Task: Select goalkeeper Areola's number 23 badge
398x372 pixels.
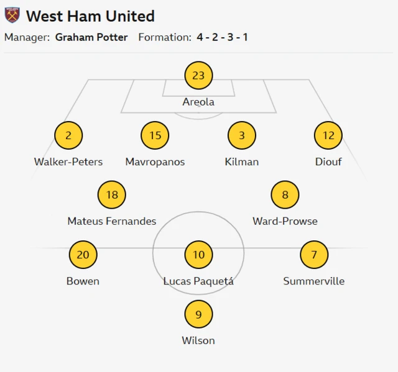Action: 198,76
